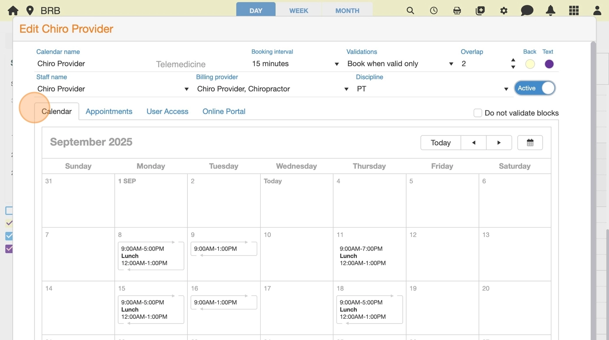Click the purple Text color swatch
This screenshot has width=609, height=340.
click(549, 64)
